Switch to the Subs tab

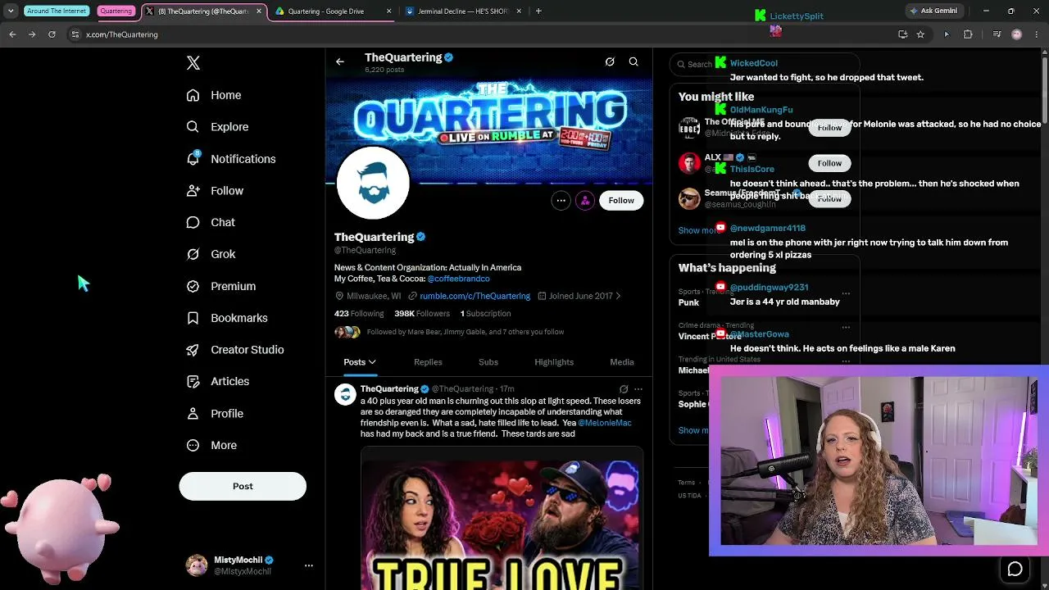488,362
